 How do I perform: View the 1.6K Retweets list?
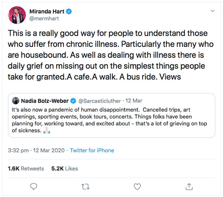pyautogui.click(x=26, y=169)
